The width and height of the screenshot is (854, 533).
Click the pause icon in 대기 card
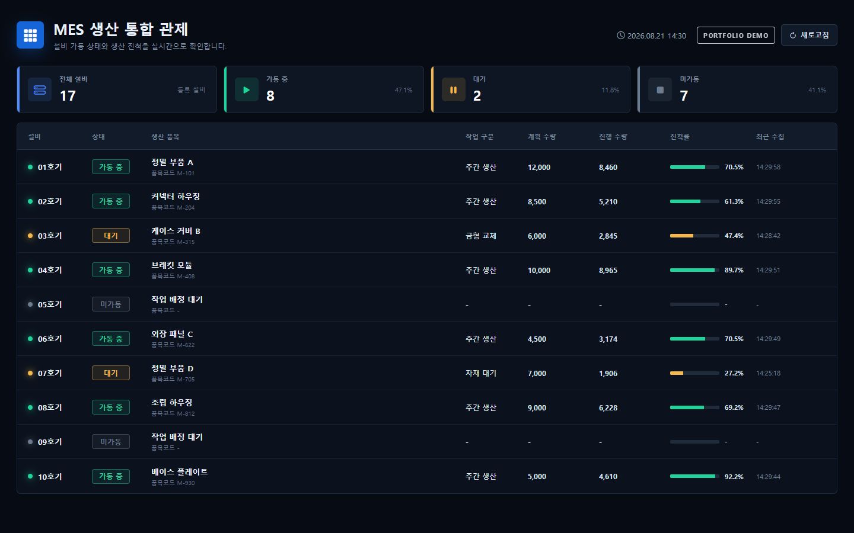[454, 90]
